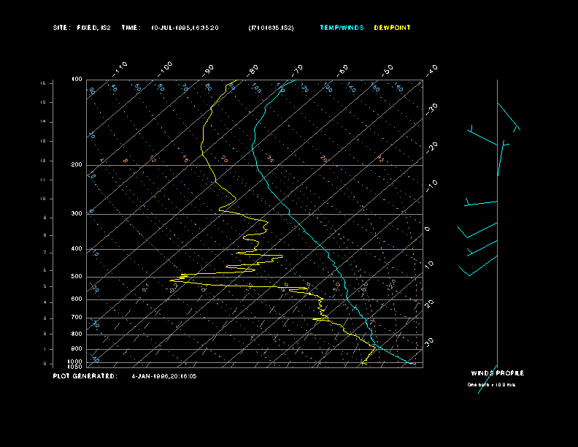Click the top temperature axis label "-50"

pos(387,70)
